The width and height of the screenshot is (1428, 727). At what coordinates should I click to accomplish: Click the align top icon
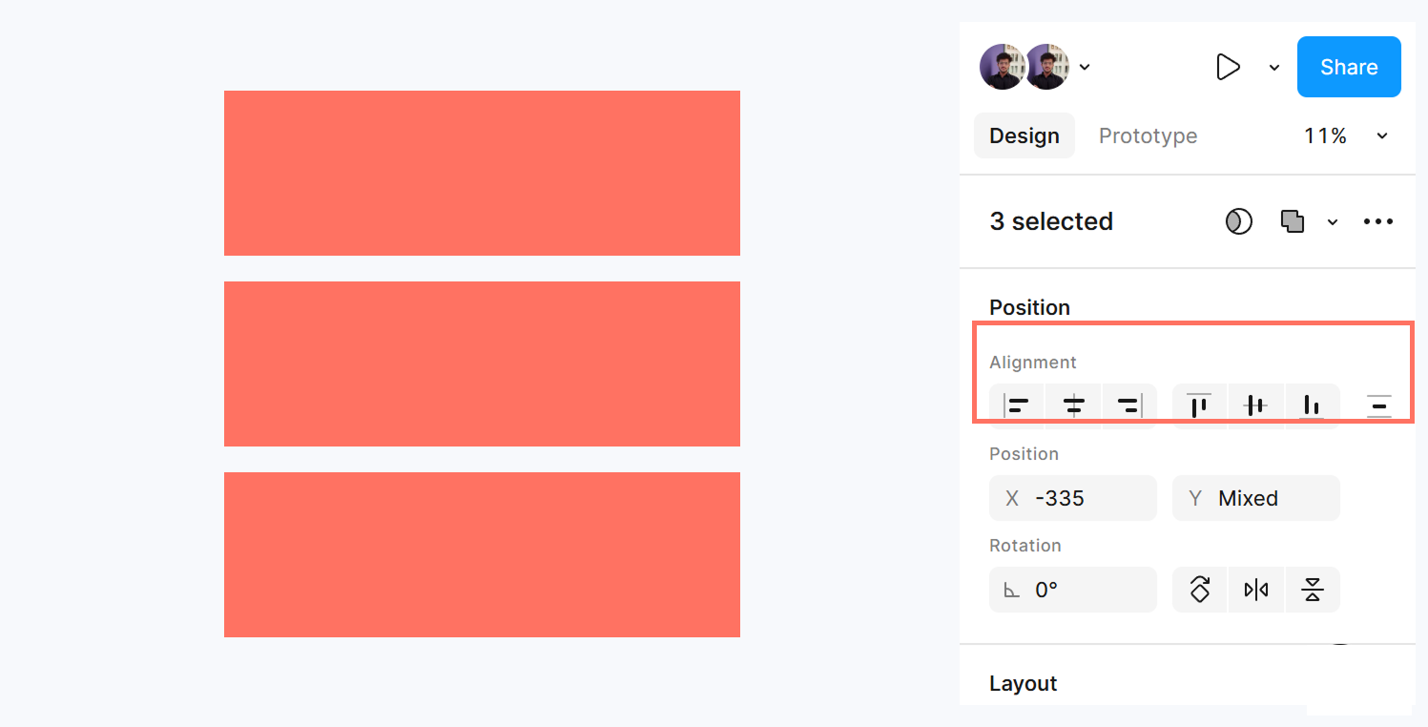tap(1199, 406)
